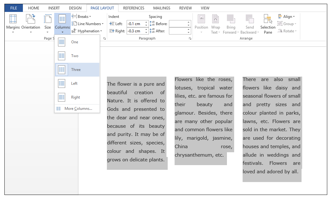Click the Position icon
This screenshot has height=199, width=331.
(201, 19)
